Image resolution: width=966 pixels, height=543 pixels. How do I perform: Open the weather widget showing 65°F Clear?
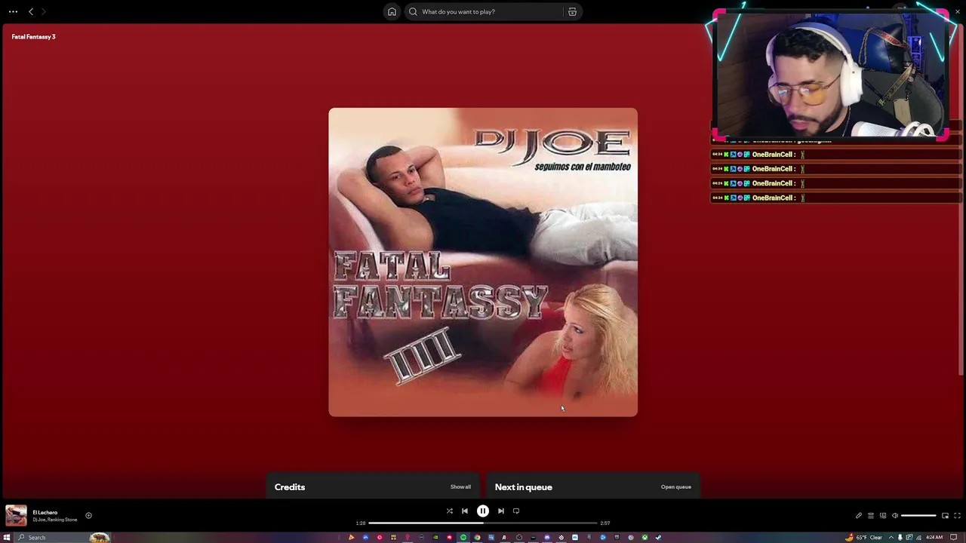(864, 538)
